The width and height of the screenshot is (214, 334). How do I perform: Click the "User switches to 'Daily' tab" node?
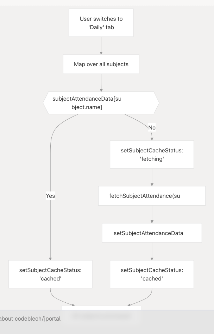(101, 23)
